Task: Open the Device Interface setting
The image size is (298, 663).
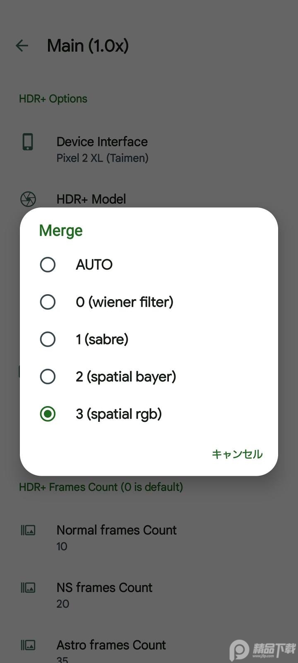Action: [102, 149]
